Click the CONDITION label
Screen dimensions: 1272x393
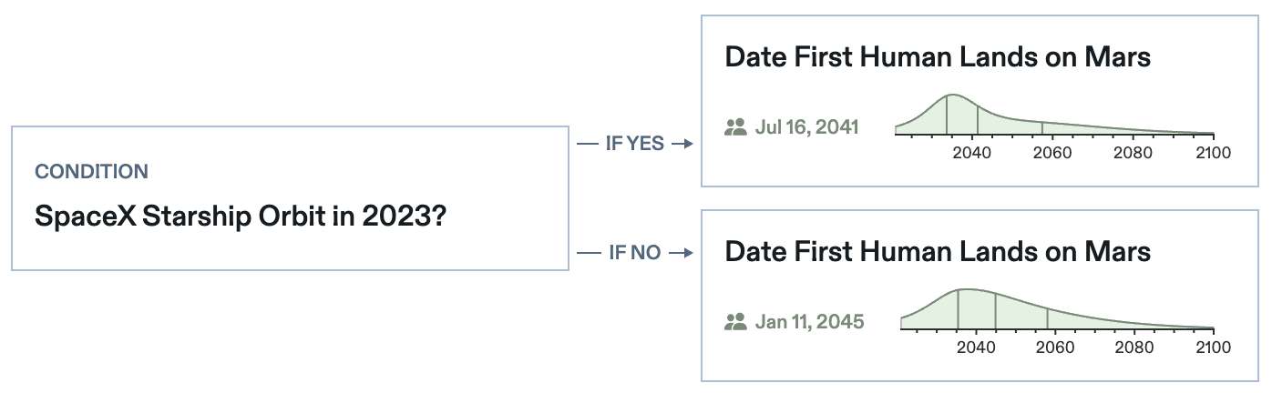point(91,171)
